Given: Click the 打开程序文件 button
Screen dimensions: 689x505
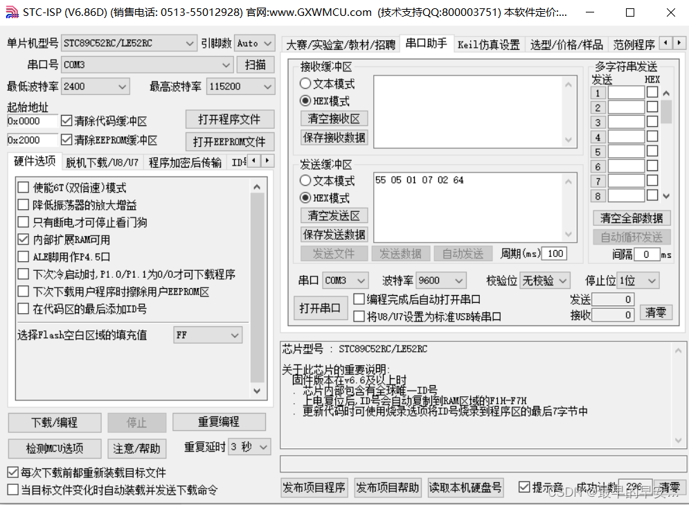Looking at the screenshot, I should (229, 118).
